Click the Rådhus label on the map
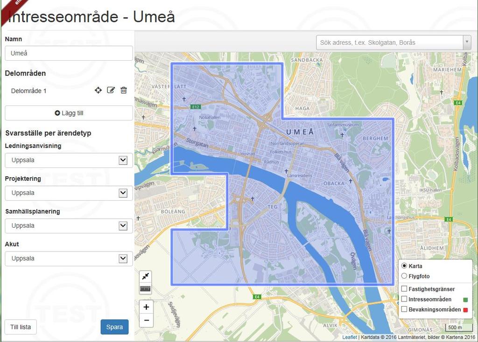The image size is (478, 342). pyautogui.click(x=271, y=162)
